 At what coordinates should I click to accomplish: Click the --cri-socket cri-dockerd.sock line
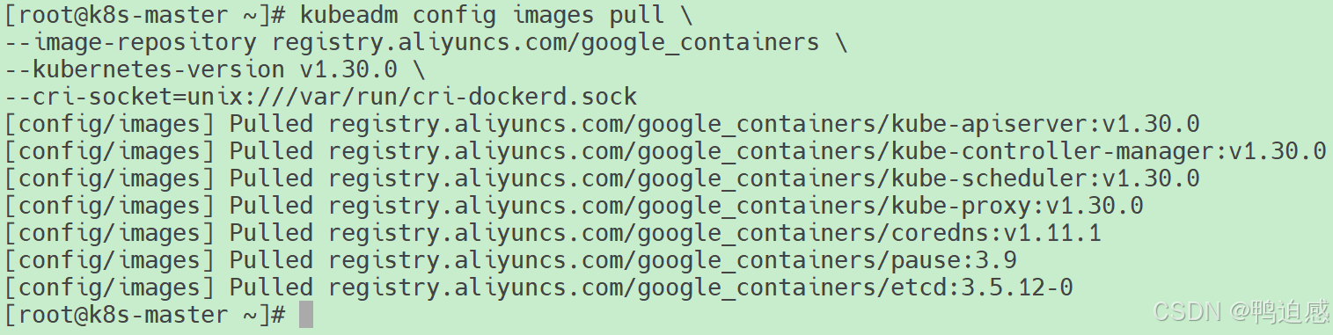320,96
